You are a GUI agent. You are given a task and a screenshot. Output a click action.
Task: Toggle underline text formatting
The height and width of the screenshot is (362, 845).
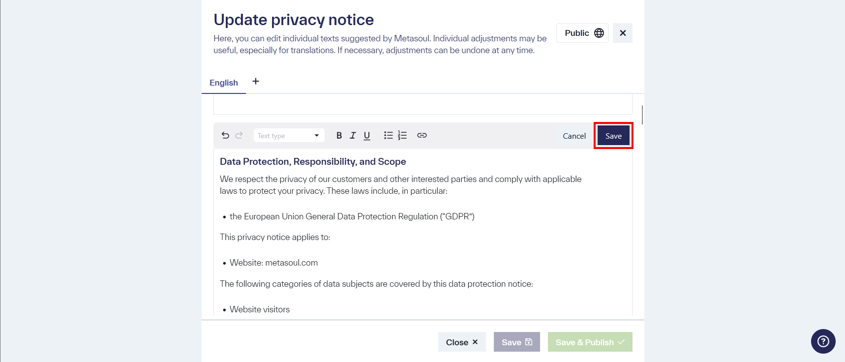coord(367,136)
